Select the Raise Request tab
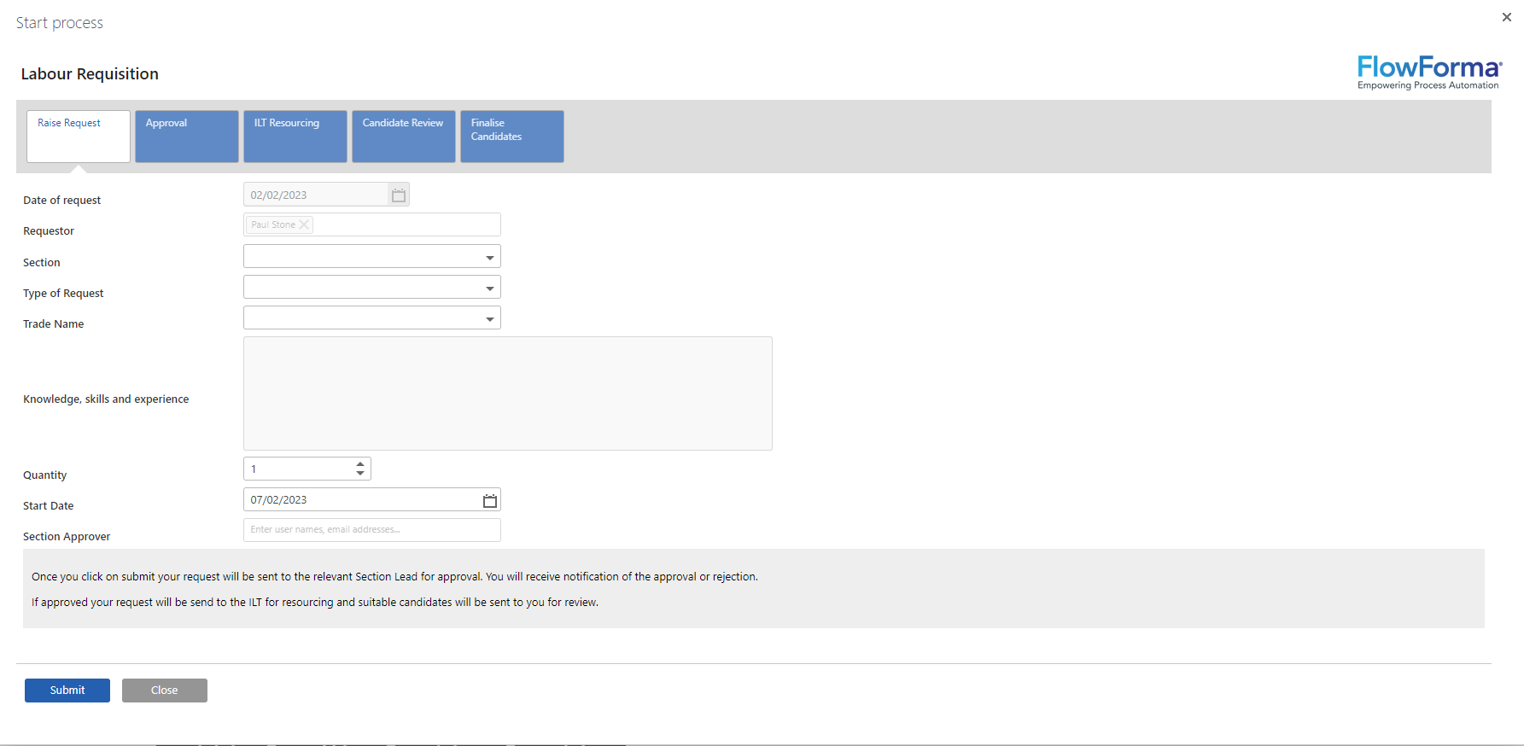Viewport: 1524px width, 746px height. tap(79, 136)
